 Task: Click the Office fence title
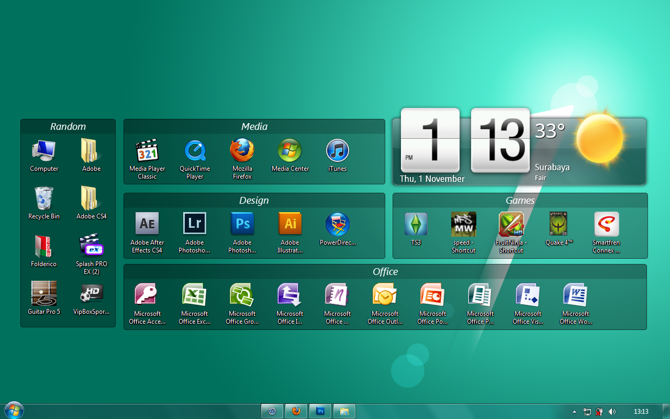tap(385, 271)
